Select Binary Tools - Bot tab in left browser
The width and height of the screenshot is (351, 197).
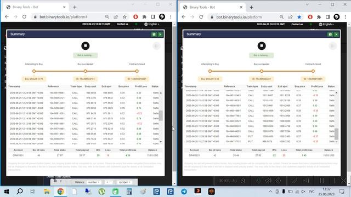36,7
